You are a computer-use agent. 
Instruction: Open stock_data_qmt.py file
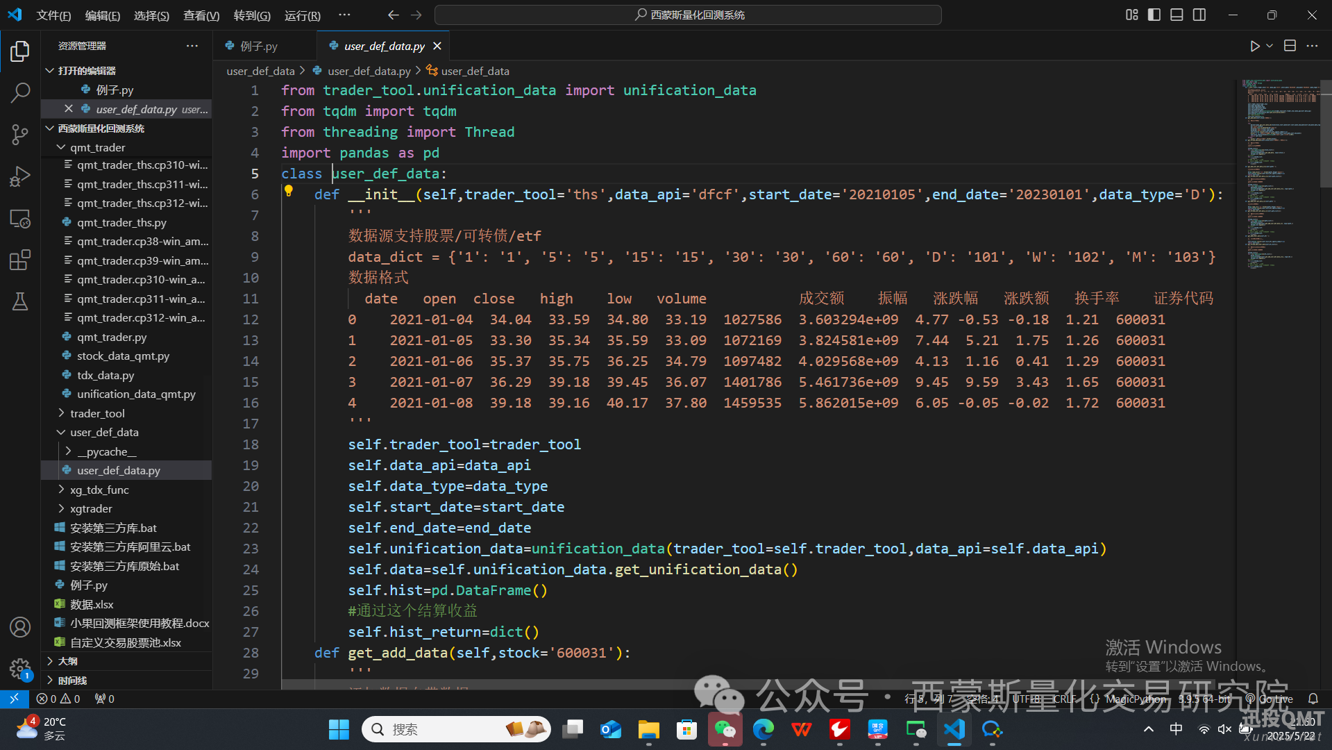click(126, 356)
